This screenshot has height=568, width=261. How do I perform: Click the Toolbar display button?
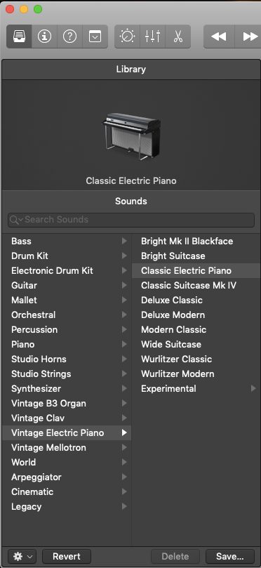[x=95, y=37]
